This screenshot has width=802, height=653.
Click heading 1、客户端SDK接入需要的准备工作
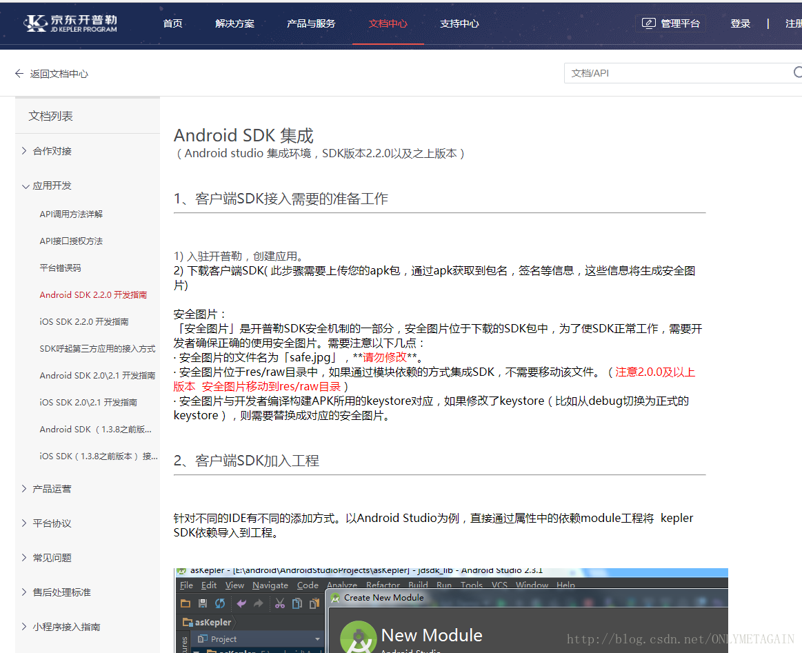coord(281,199)
